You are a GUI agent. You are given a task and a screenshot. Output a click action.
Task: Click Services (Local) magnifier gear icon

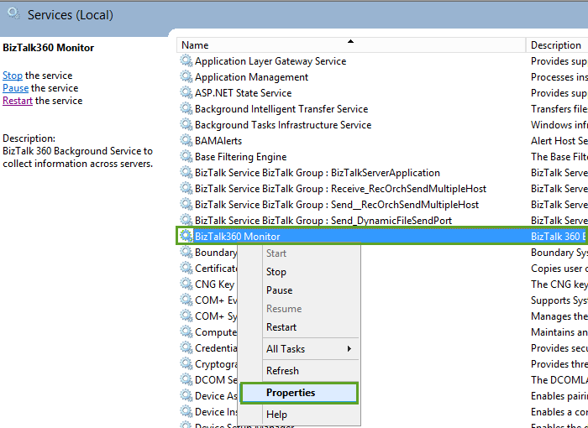[x=13, y=14]
